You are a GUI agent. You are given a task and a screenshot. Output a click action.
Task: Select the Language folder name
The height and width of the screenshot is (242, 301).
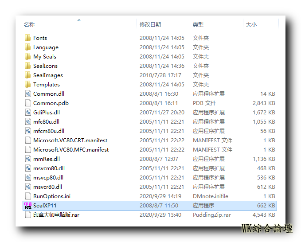[x=46, y=47]
